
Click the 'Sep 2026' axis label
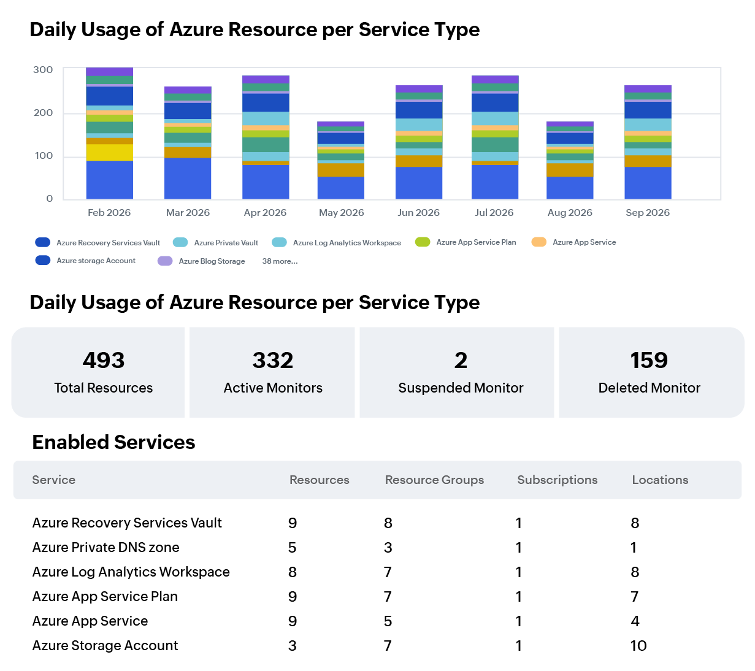[648, 212]
